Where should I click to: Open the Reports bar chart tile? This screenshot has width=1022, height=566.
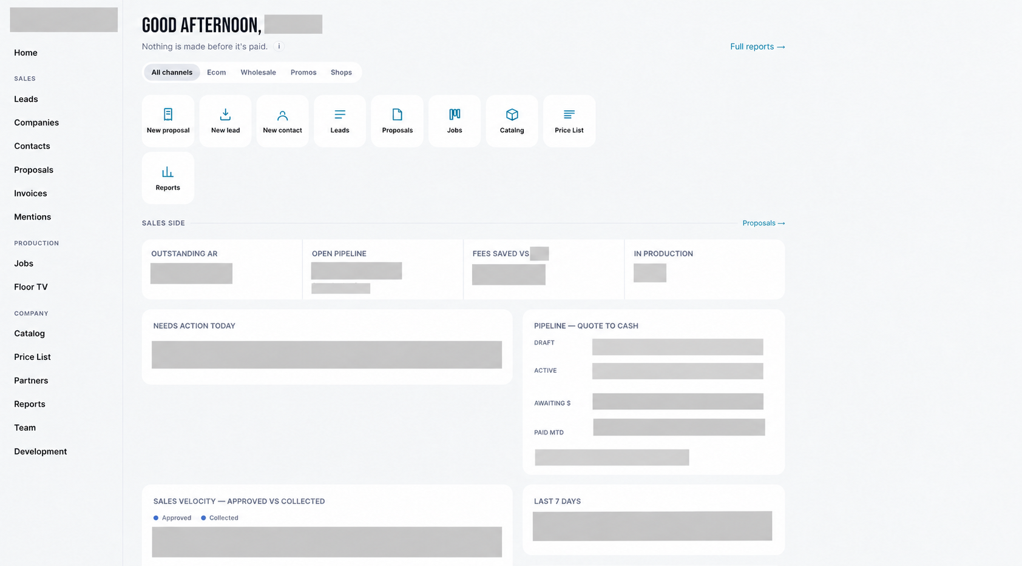[168, 178]
